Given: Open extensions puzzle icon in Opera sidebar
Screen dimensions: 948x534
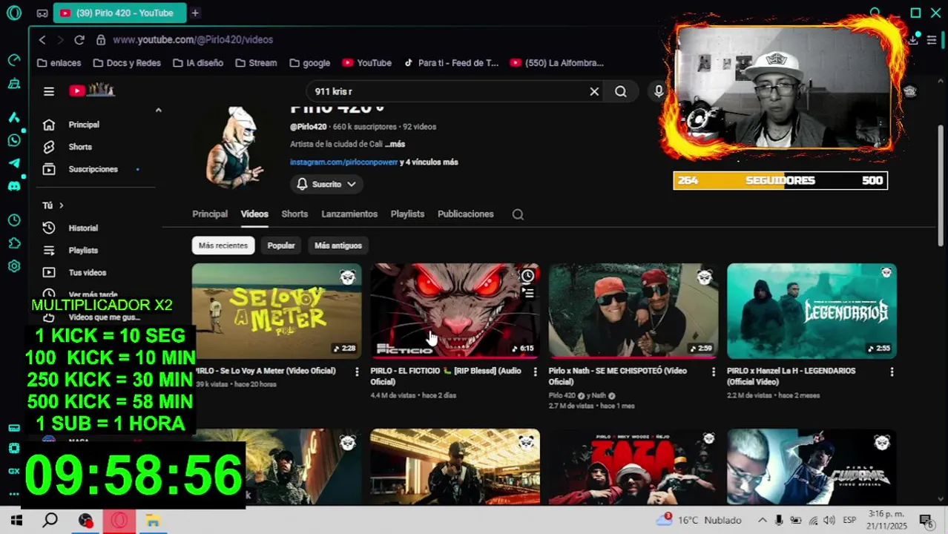Looking at the screenshot, I should coord(13,243).
